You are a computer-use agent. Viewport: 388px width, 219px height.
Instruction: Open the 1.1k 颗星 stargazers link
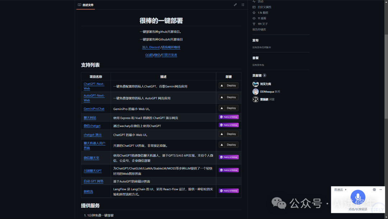click(x=263, y=13)
